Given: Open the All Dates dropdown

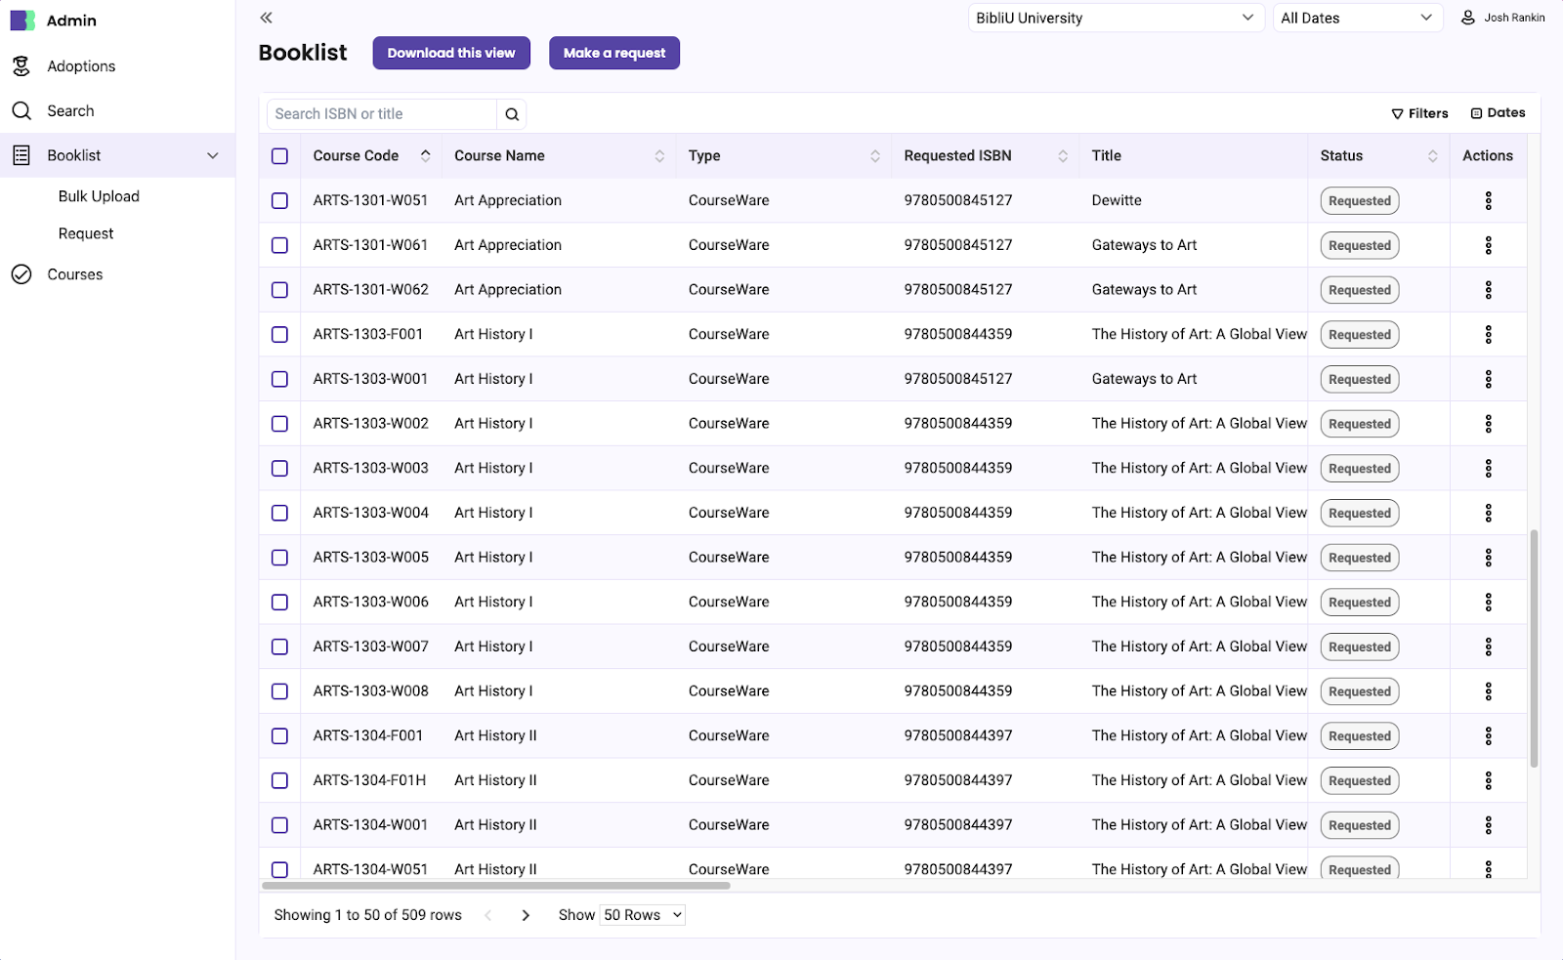Looking at the screenshot, I should (x=1357, y=17).
